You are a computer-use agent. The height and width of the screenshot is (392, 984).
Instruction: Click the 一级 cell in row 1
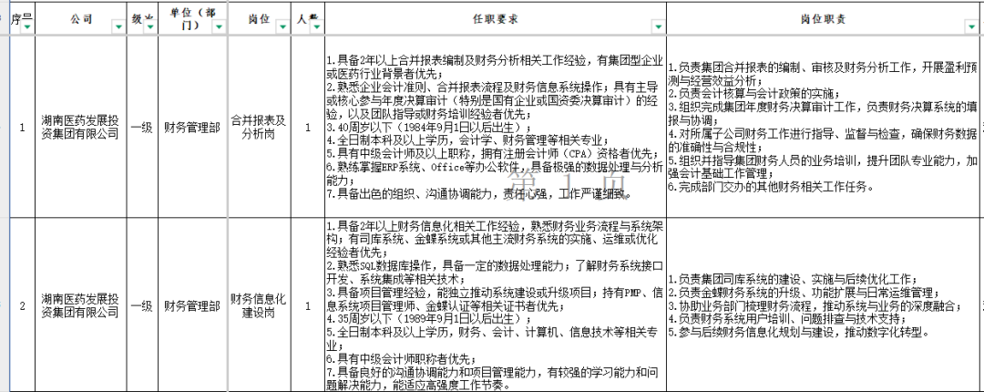tap(140, 127)
